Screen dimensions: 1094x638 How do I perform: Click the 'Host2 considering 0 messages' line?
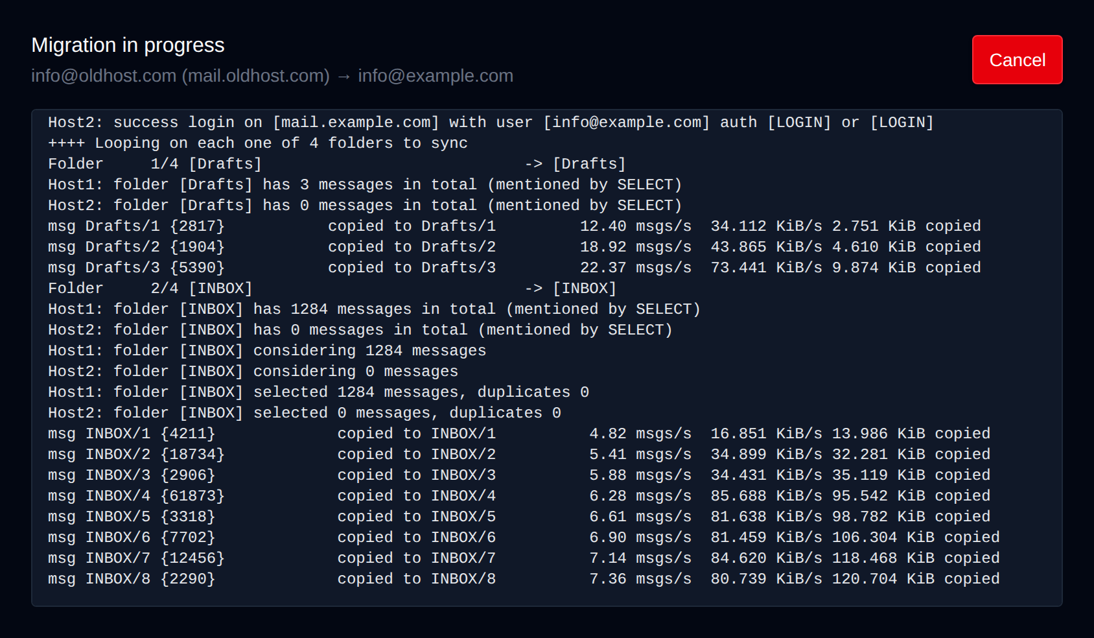(253, 372)
